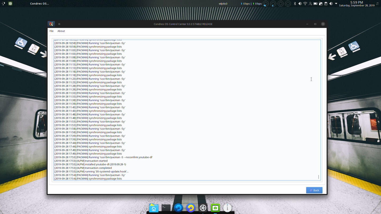381x214 pixels.
Task: Click the upload speed 0 bps indicator
Action: click(x=257, y=4)
